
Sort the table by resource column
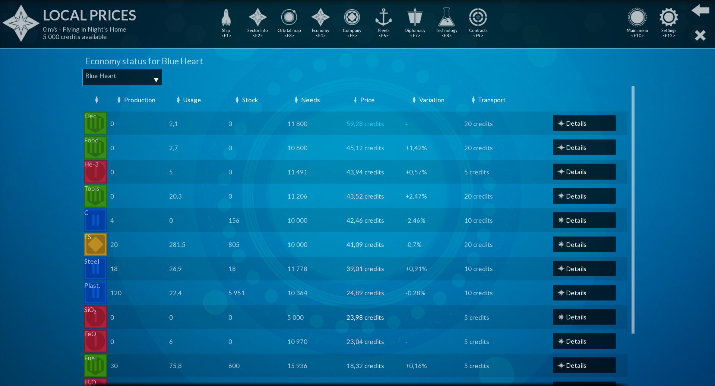click(97, 100)
